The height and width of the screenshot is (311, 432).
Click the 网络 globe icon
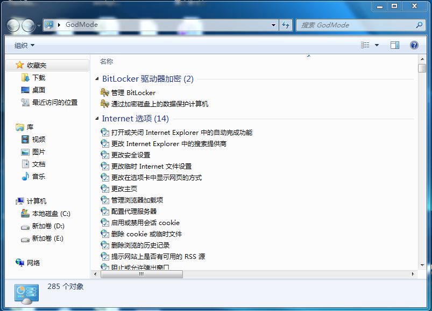click(x=19, y=263)
